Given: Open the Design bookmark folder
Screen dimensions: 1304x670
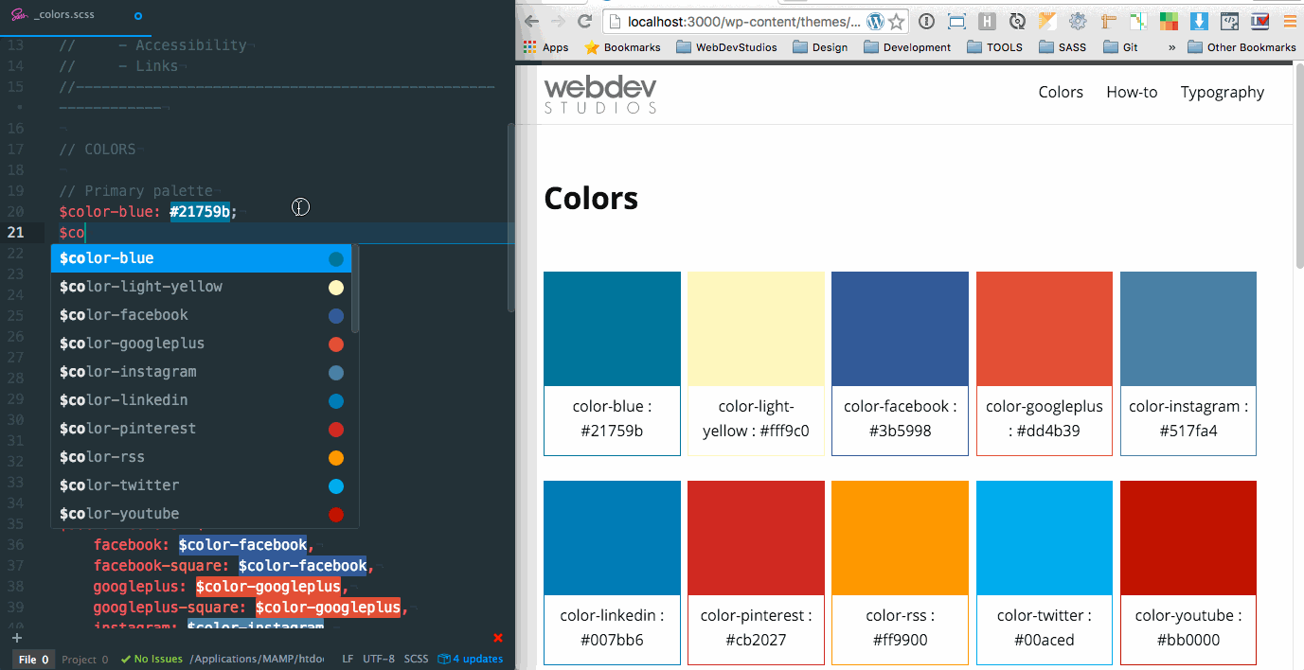Looking at the screenshot, I should tap(820, 47).
